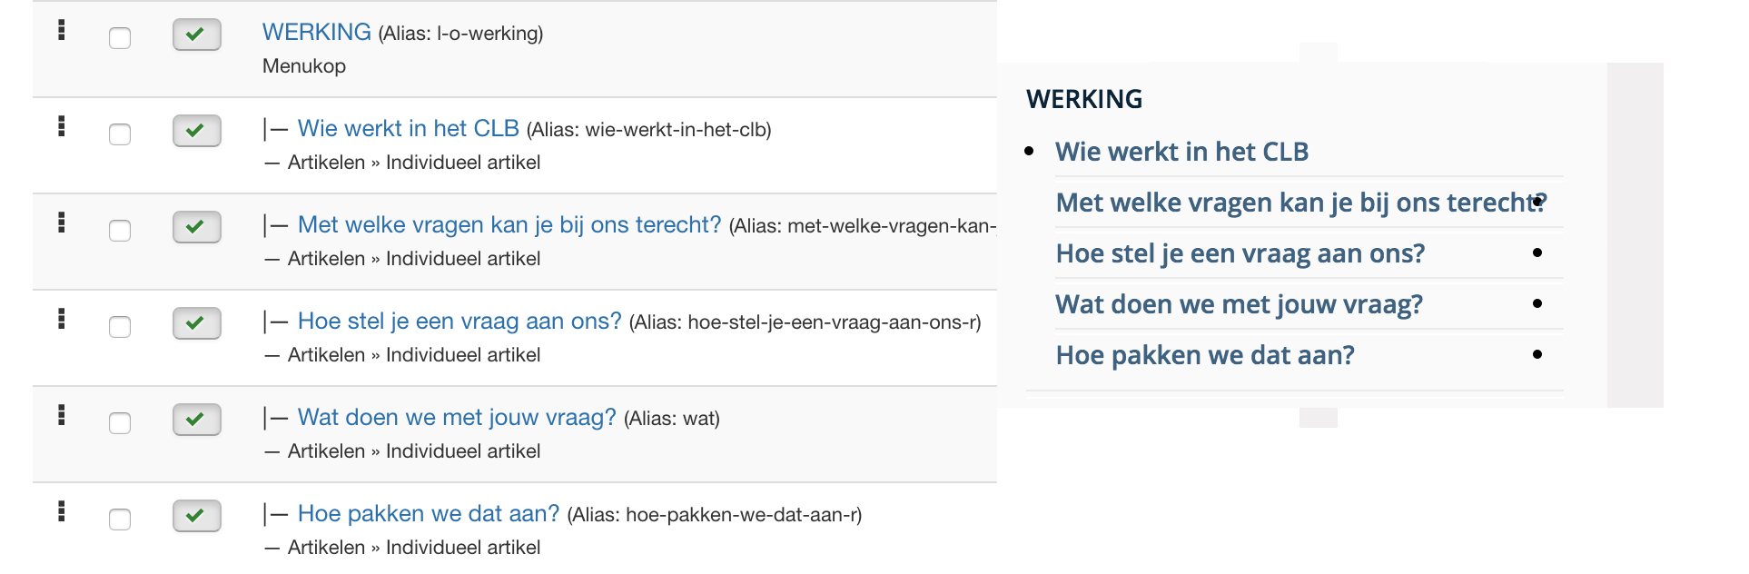
Task: Toggle published status of Wie werkt in het CLB
Action: (x=197, y=131)
